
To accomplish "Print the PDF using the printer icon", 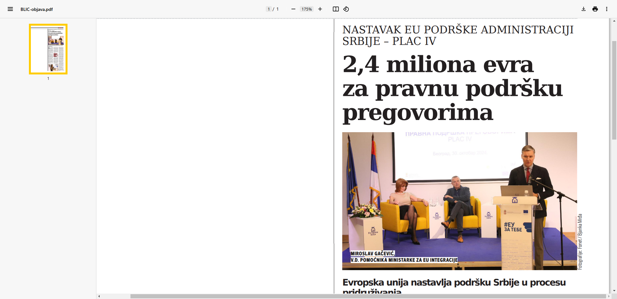I will (595, 9).
